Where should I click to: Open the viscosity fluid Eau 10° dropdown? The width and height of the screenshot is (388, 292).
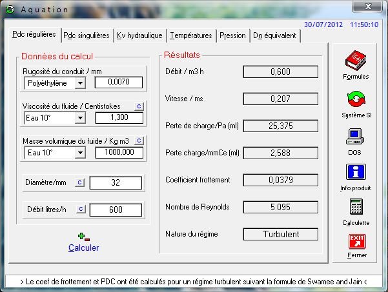(80, 118)
